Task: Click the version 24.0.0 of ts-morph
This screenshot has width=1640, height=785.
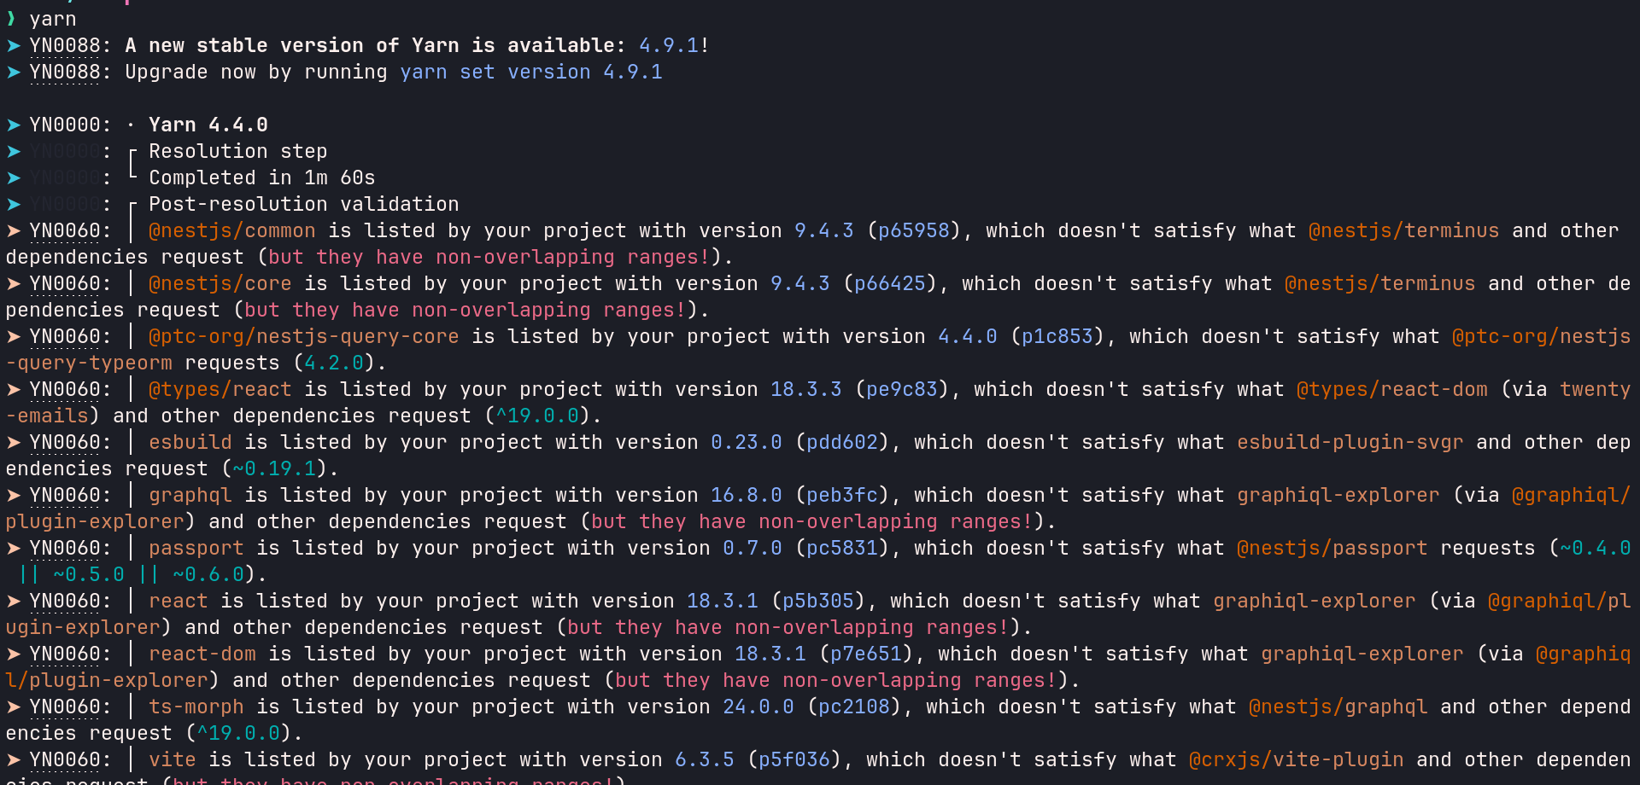Action: 758,706
